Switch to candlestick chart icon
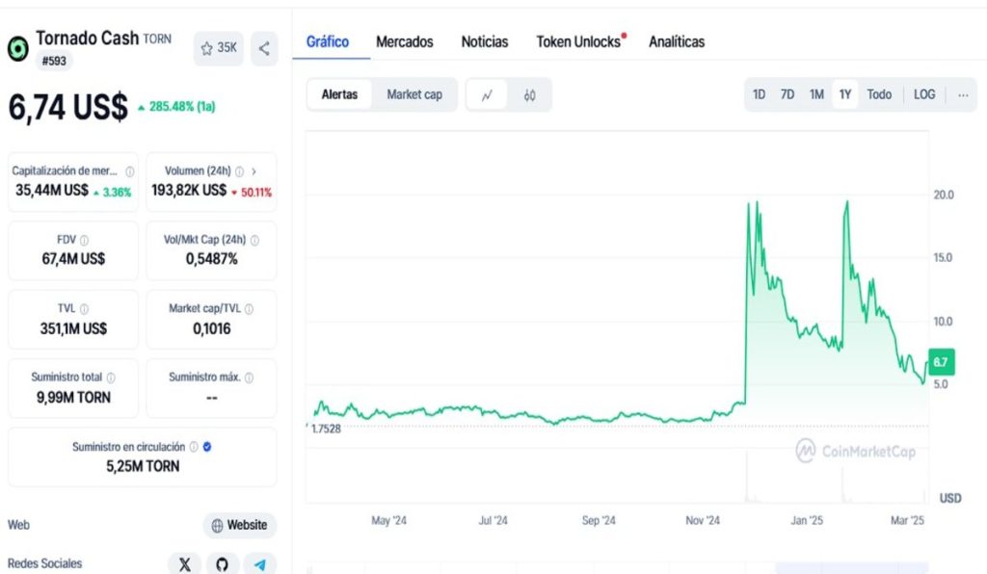Image resolution: width=987 pixels, height=574 pixels. [x=529, y=94]
